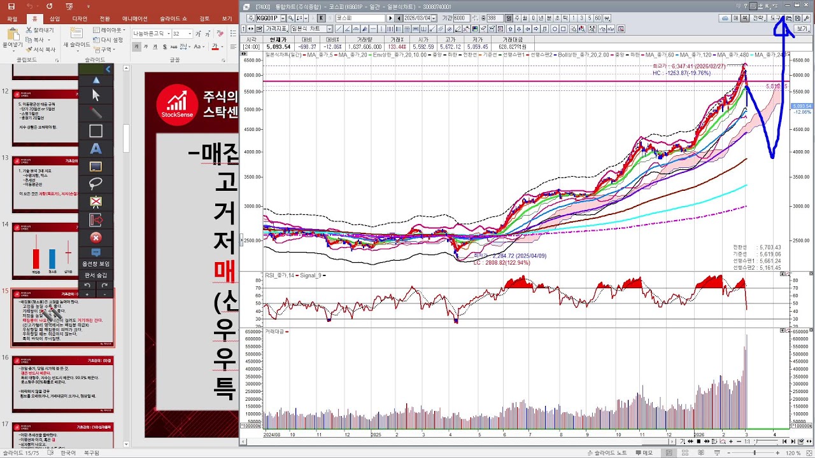Image resolution: width=815 pixels, height=458 pixels.
Task: Click the red X annotation close icon
Action: (96, 237)
